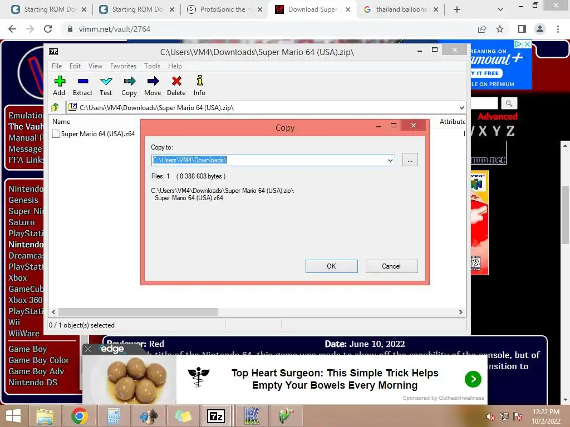The height and width of the screenshot is (427, 570).
Task: Go back in Chrome browser
Action: [12, 29]
